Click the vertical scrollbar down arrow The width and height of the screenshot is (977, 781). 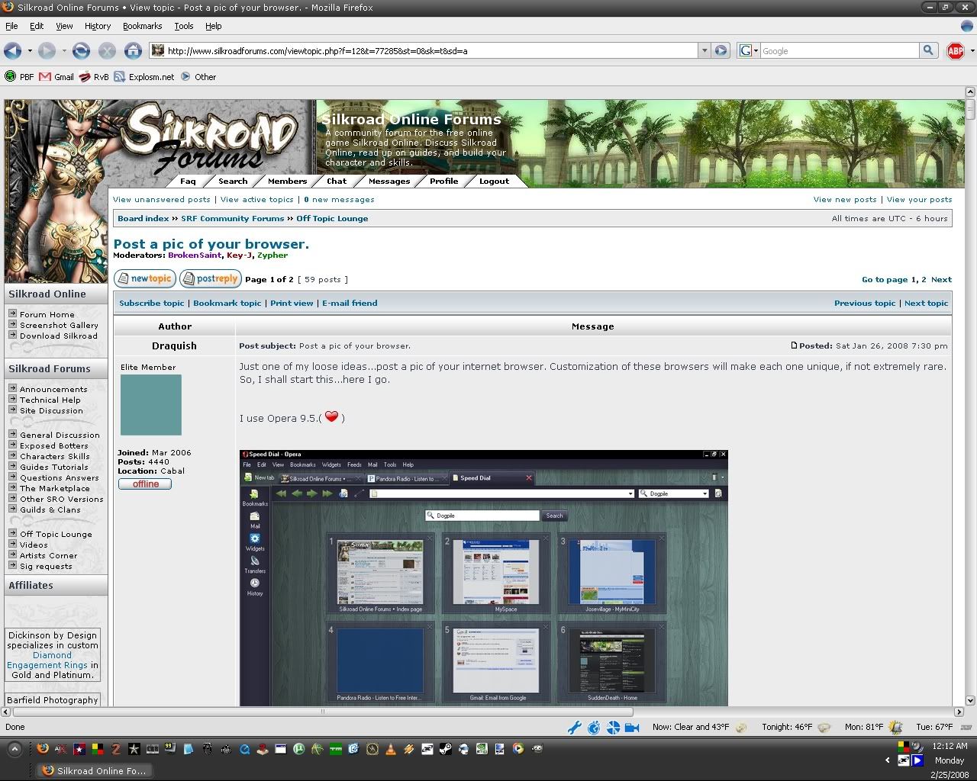pos(970,700)
